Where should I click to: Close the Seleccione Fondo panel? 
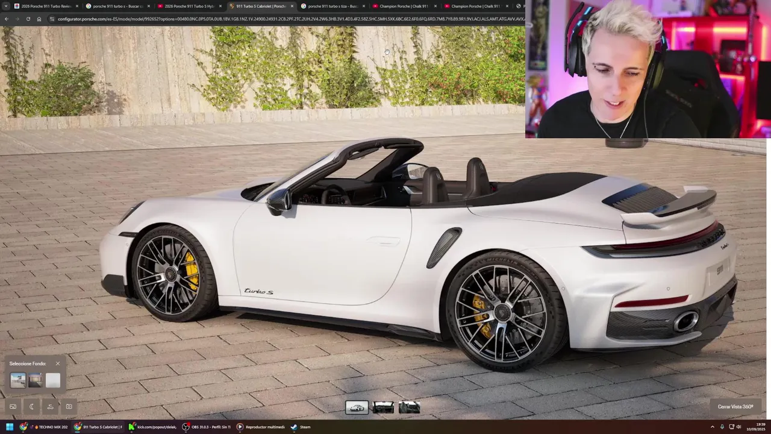(58, 363)
